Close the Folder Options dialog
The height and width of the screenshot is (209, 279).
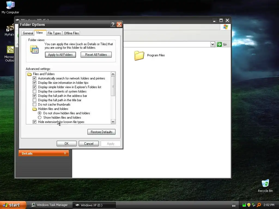[119, 24]
